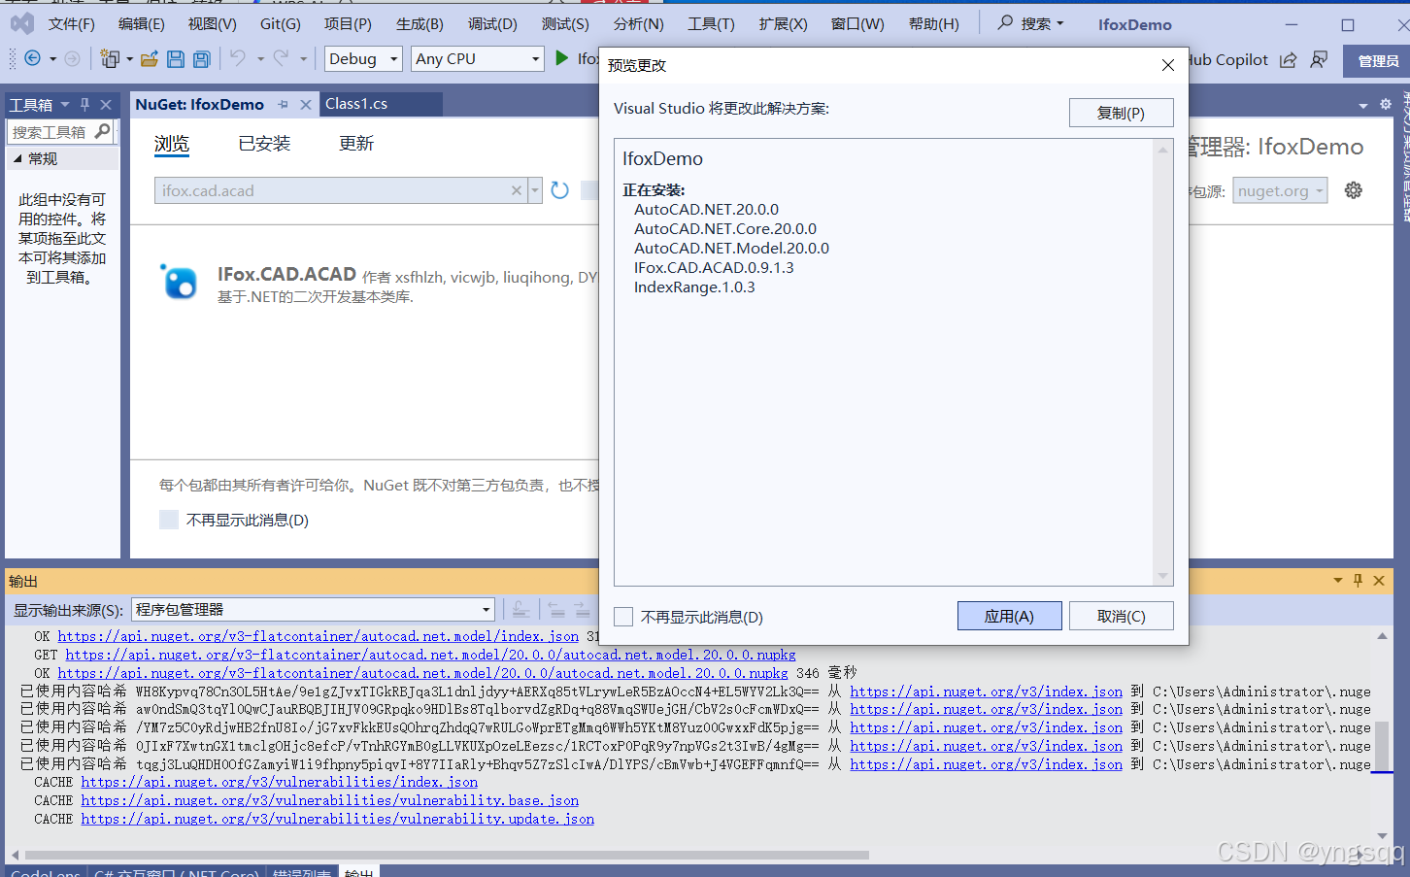This screenshot has height=877, width=1410.
Task: Open the 调试(D) menu
Action: coord(492,24)
